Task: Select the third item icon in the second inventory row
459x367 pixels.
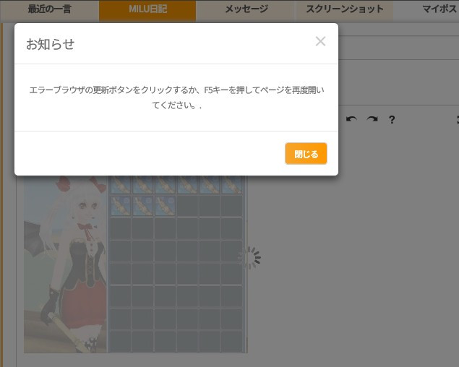Action: click(x=165, y=207)
